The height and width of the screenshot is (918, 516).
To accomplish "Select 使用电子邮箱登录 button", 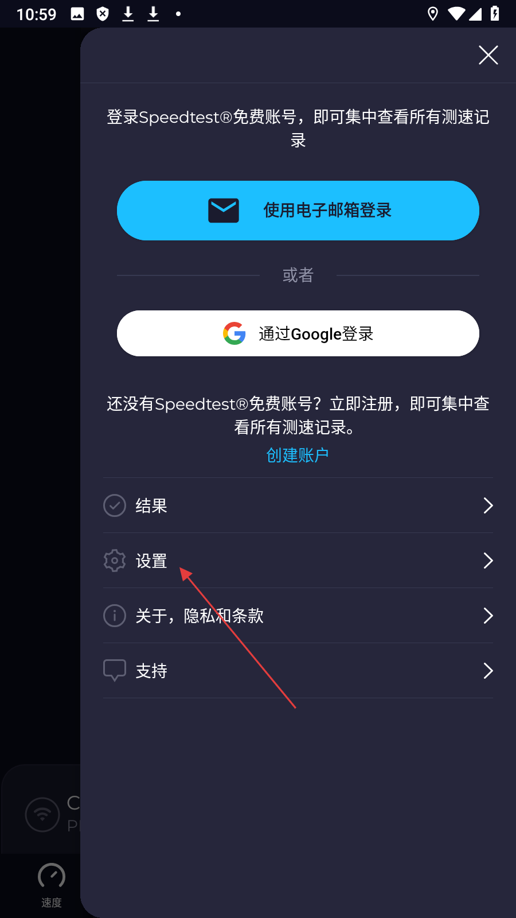I will pyautogui.click(x=298, y=211).
